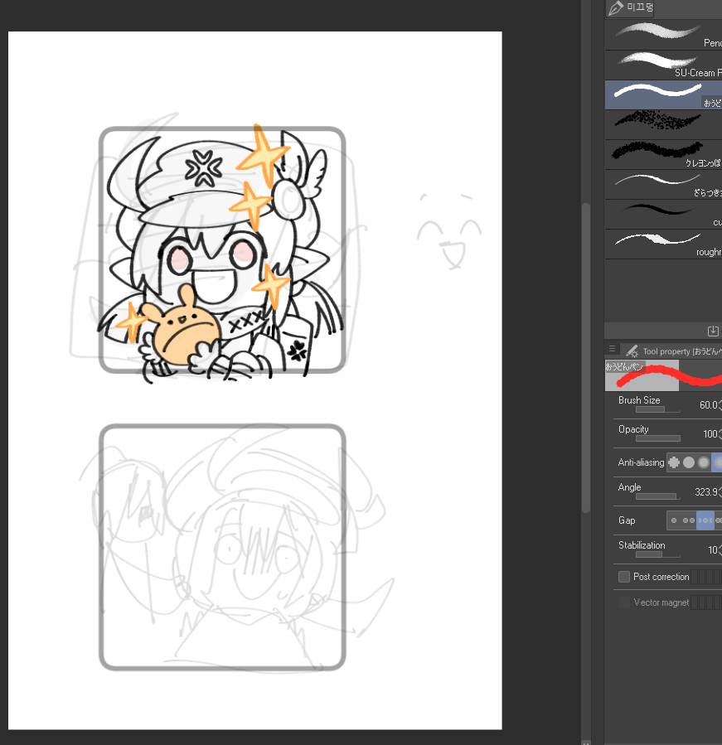The image size is (722, 745).
Task: Click the first Post correction level box
Action: (x=695, y=577)
